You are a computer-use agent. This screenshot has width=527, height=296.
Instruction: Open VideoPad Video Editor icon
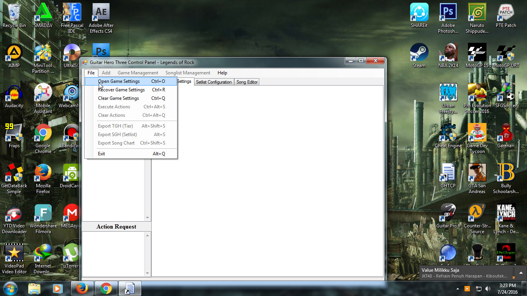[x=14, y=259]
